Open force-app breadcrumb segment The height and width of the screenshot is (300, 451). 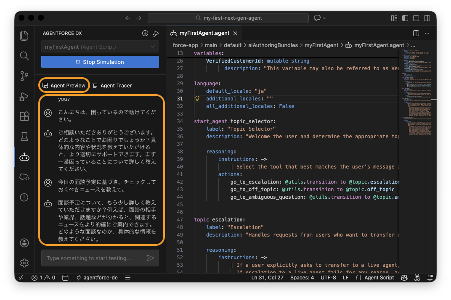click(x=185, y=45)
